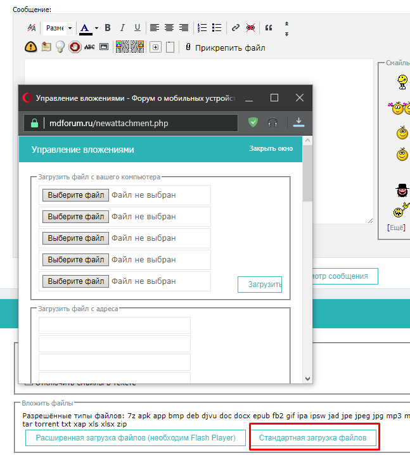The width and height of the screenshot is (410, 455).
Task: Click "Закрыть окно" link in popup header
Action: pyautogui.click(x=271, y=149)
